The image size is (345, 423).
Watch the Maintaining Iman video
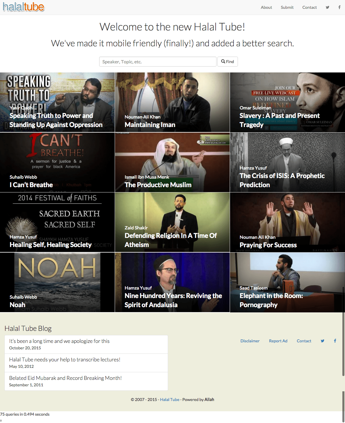click(172, 102)
